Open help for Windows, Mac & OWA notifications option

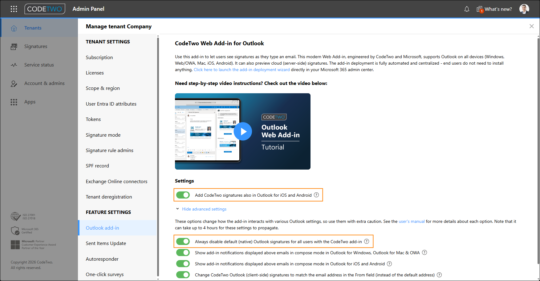point(424,252)
